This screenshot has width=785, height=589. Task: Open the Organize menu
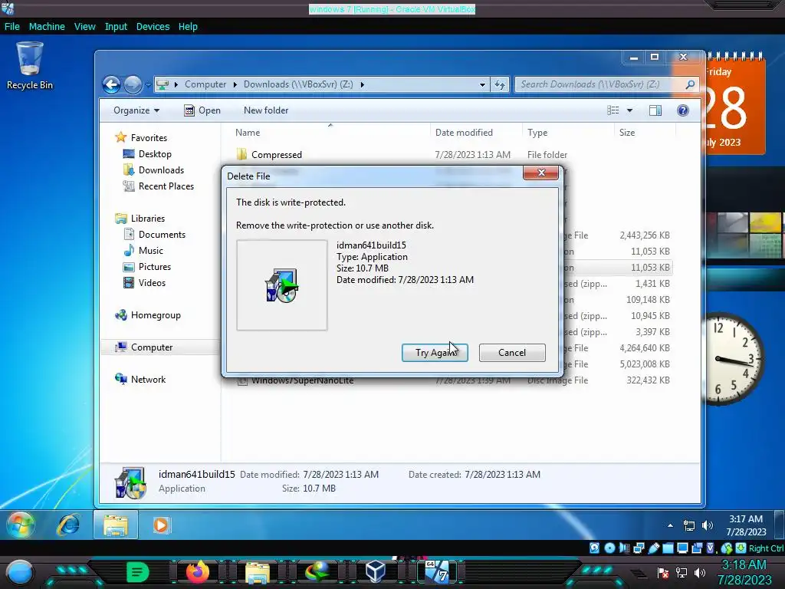point(136,110)
